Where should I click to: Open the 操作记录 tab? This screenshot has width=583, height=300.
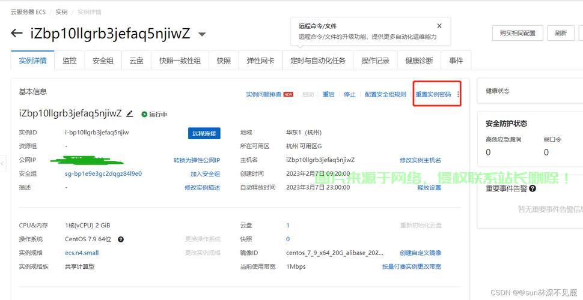(x=376, y=61)
